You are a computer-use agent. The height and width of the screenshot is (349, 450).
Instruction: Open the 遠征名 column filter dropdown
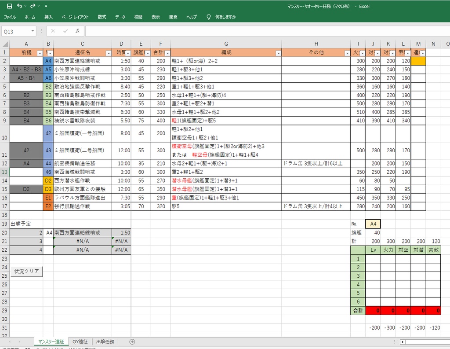coord(109,53)
